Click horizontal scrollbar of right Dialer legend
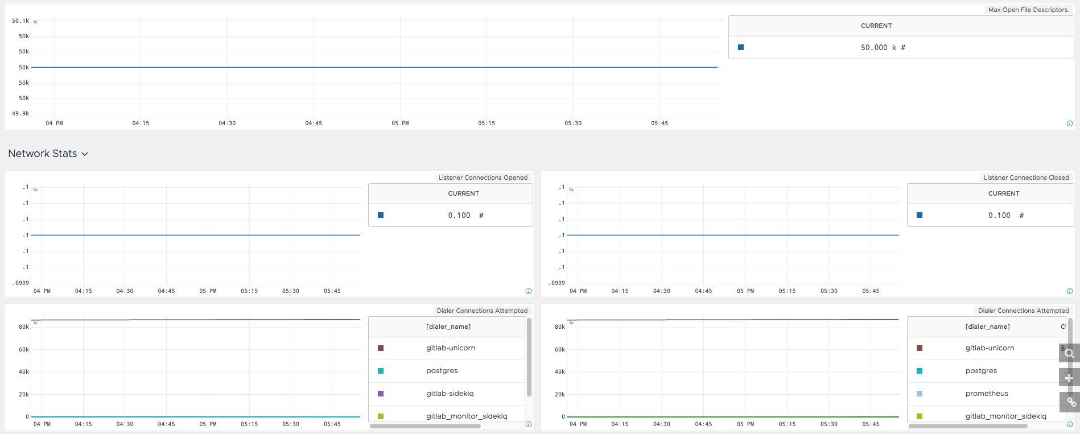1080x434 pixels. click(968, 425)
